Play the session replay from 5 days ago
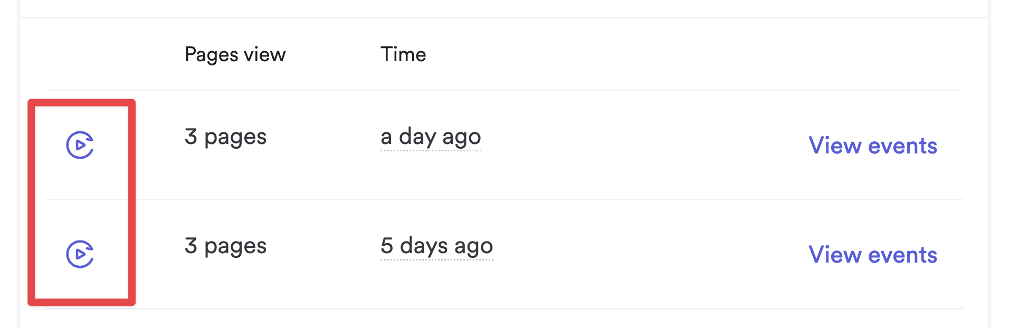This screenshot has height=328, width=1009. 80,254
